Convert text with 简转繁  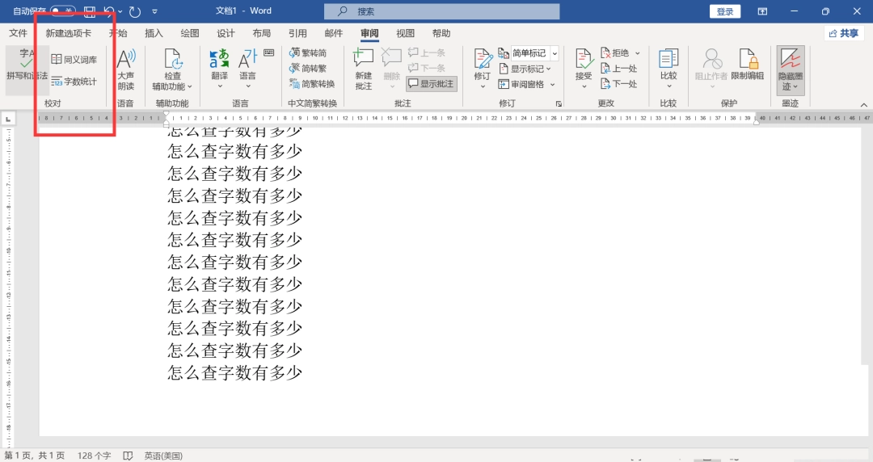[x=308, y=69]
